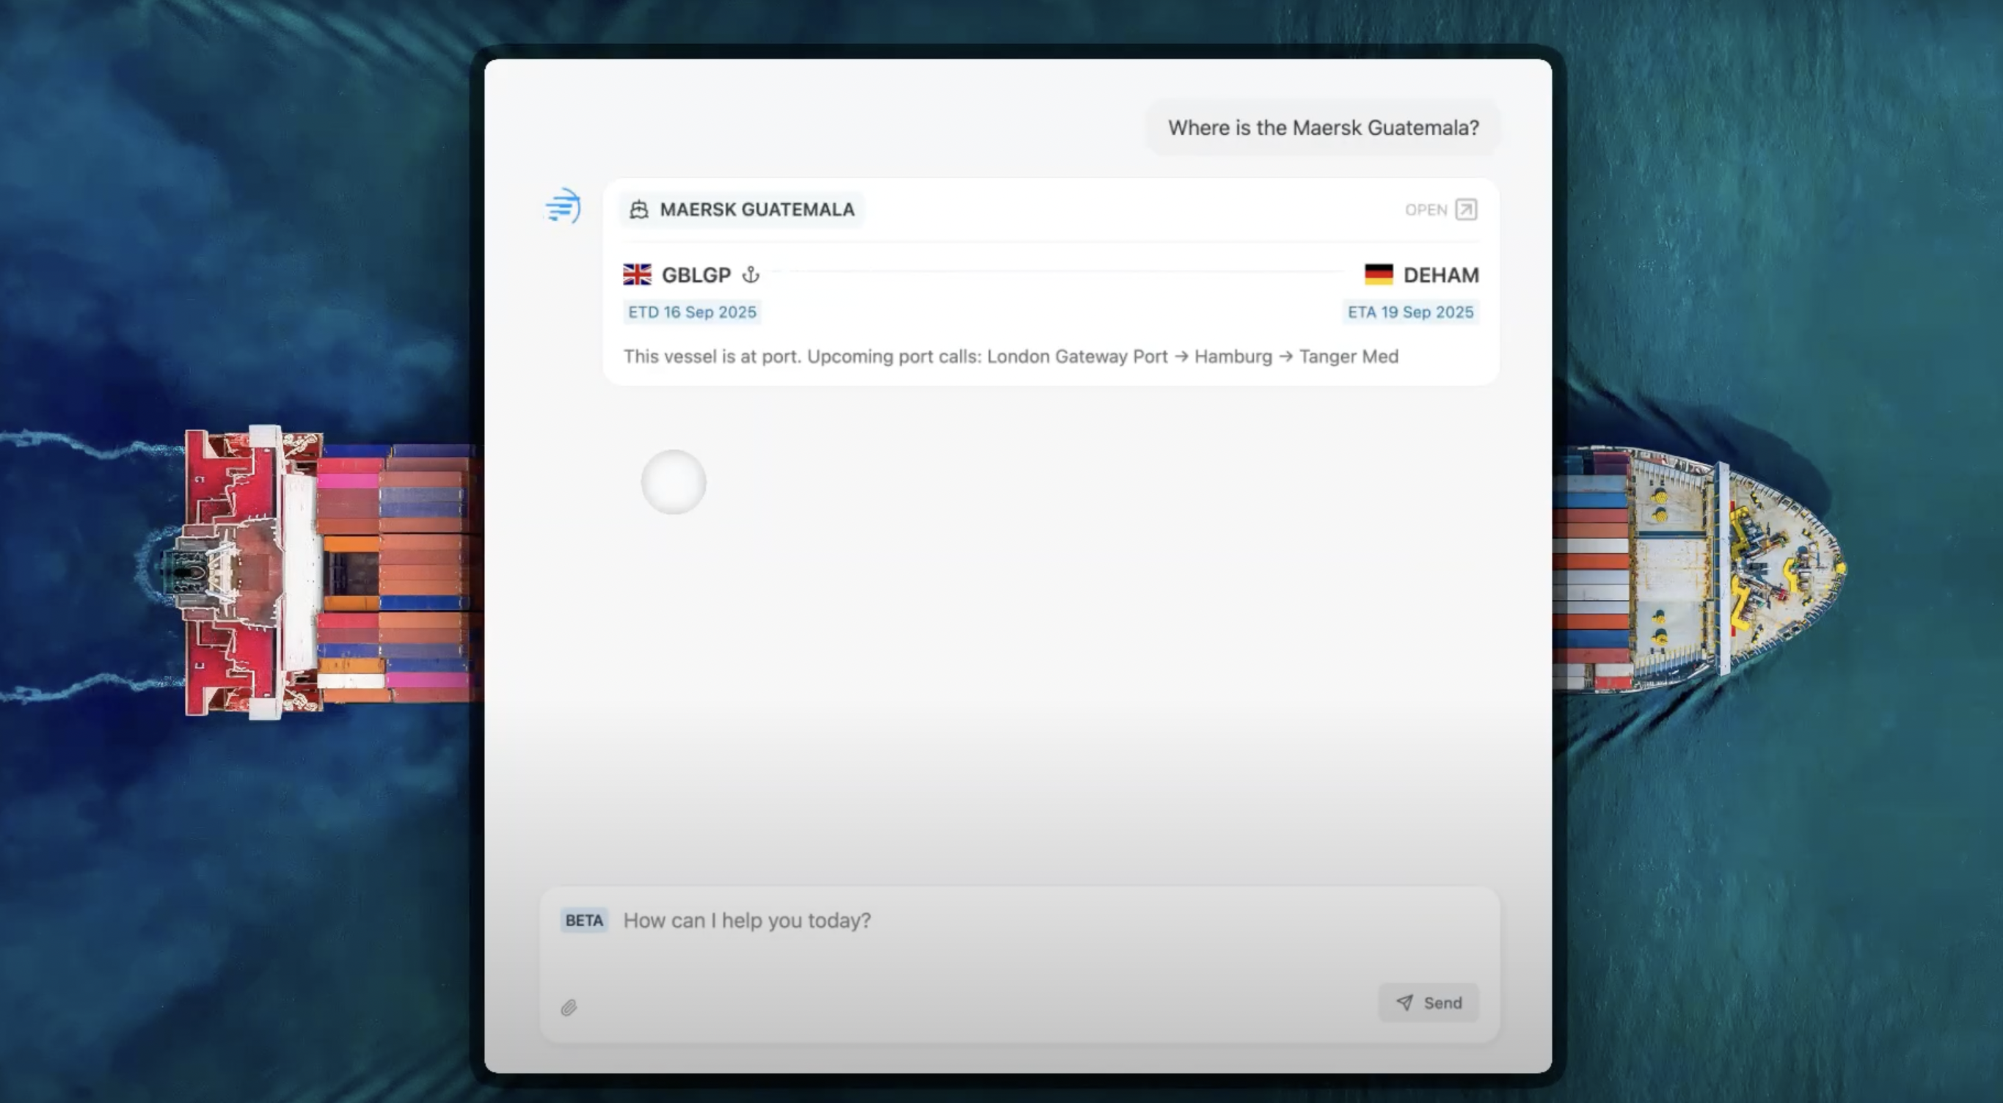The width and height of the screenshot is (2003, 1103).
Task: Click the external-link icon next to OPEN
Action: tap(1465, 209)
